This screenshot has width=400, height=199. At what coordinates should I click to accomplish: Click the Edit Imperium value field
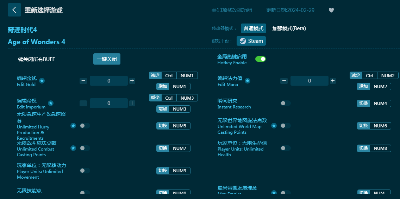coord(109,103)
